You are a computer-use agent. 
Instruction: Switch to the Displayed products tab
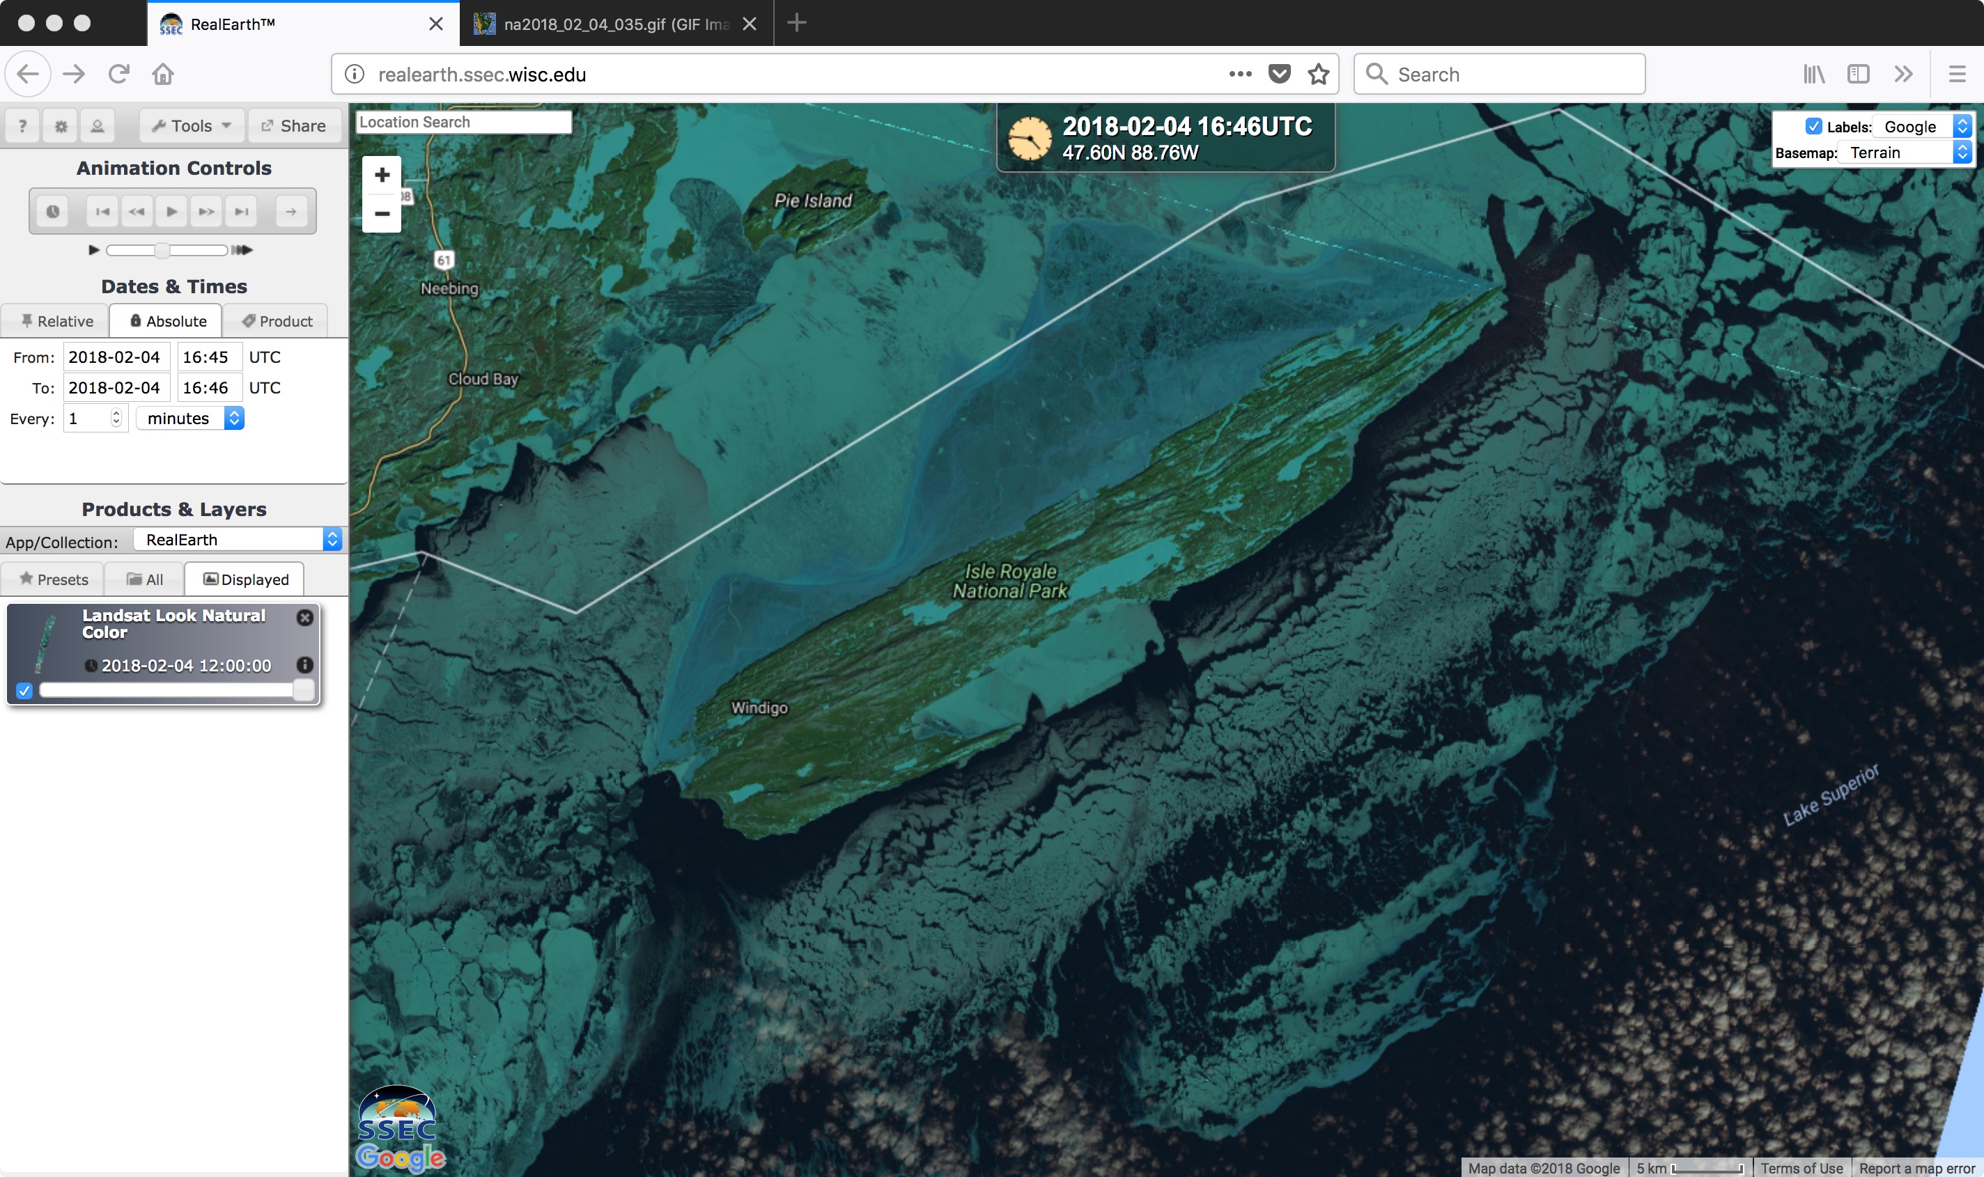click(x=245, y=579)
